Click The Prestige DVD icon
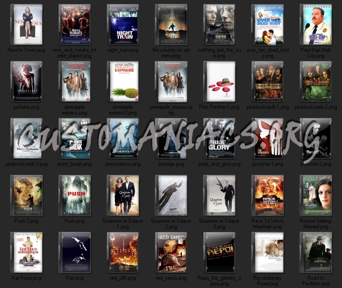Viewport: 342px width, 288px height. tap(171, 139)
